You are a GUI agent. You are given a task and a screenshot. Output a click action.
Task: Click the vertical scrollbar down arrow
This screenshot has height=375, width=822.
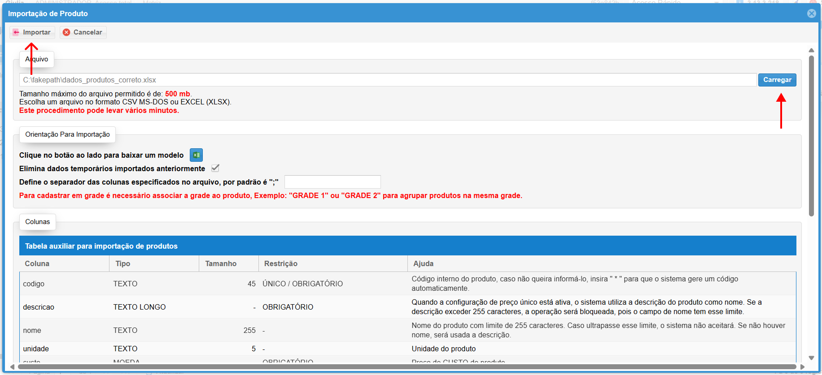tap(811, 358)
